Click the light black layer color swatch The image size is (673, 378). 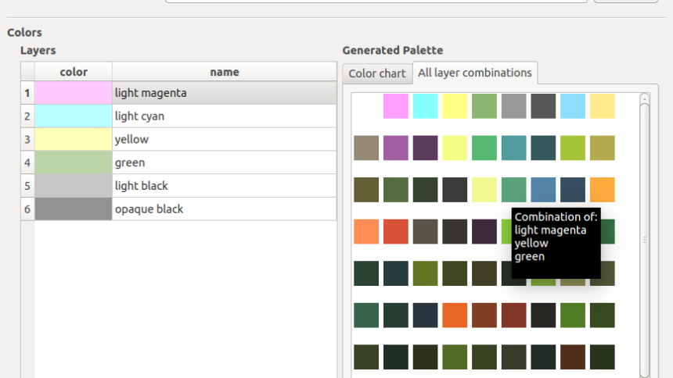click(x=74, y=186)
